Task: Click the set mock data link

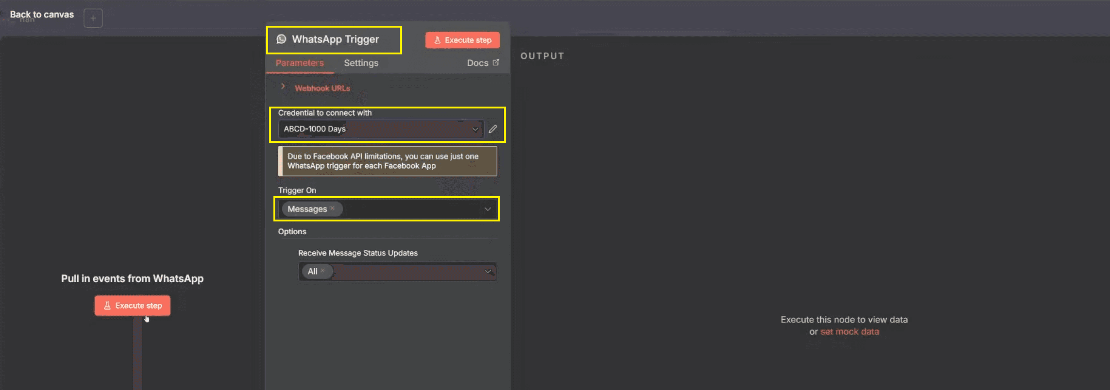Action: pos(849,331)
